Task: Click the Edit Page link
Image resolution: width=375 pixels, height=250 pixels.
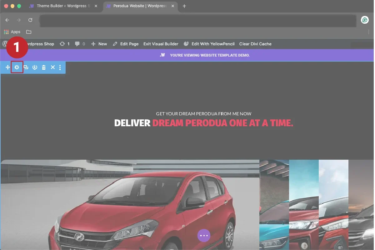Action: 126,44
